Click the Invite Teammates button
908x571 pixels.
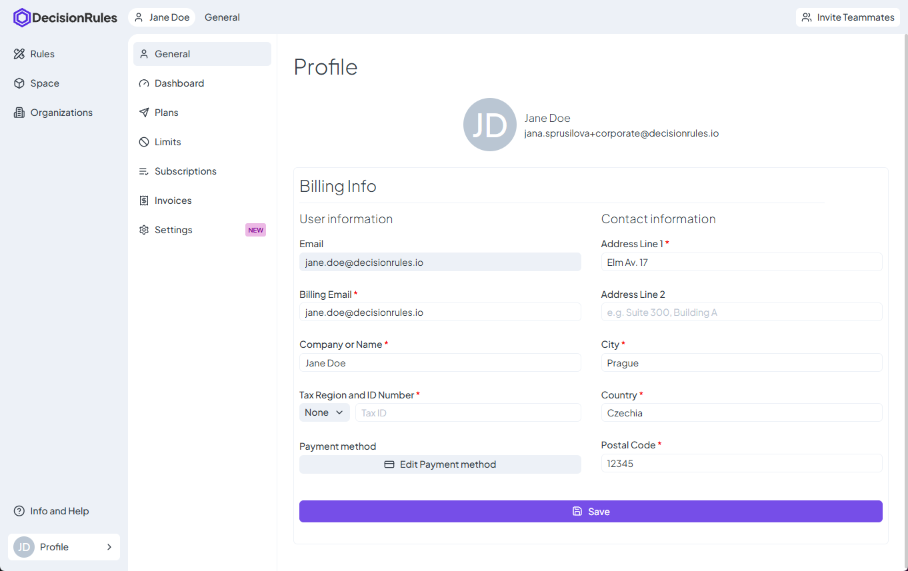[x=848, y=17]
